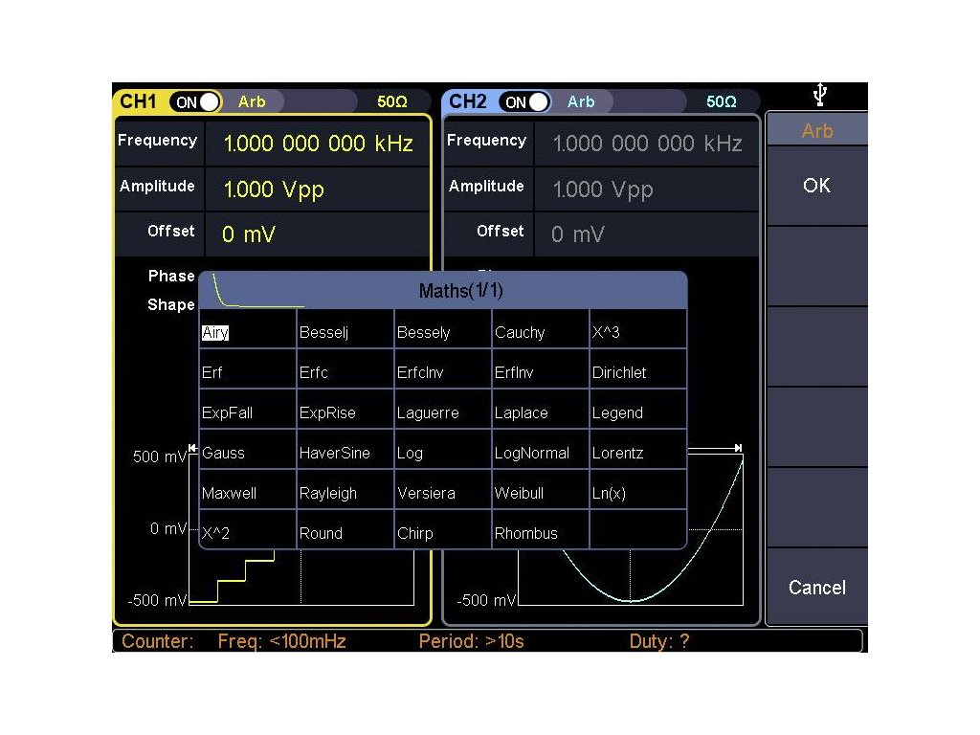Toggle CH2 output ON switch
This screenshot has height=735, width=980.
tap(525, 101)
